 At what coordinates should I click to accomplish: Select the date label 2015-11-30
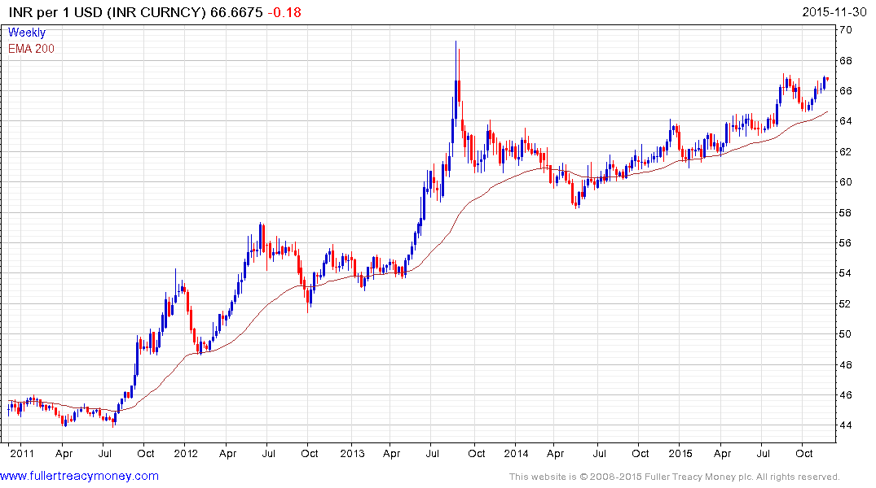click(834, 12)
